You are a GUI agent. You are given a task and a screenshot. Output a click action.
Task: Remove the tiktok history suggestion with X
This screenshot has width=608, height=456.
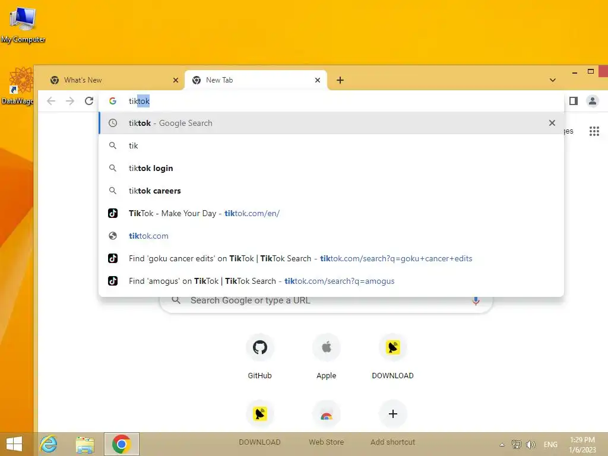pos(552,123)
